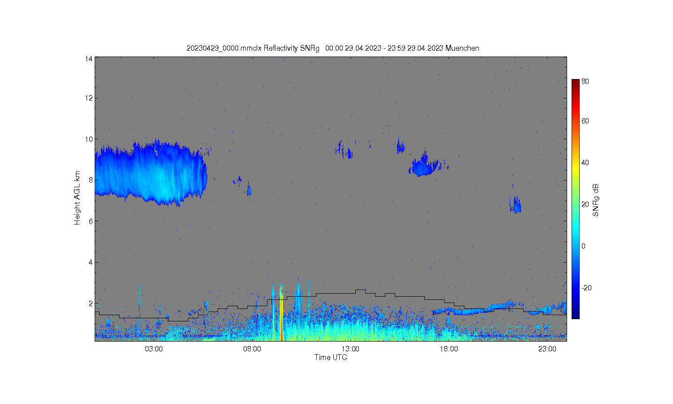Click the colorbar value 60
Image resolution: width=673 pixels, height=404 pixels.
(x=585, y=121)
